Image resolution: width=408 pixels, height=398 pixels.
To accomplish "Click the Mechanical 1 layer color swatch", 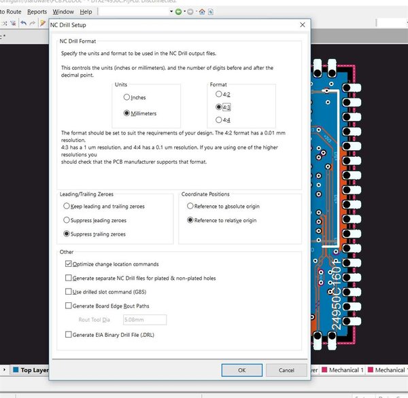I will [x=324, y=369].
